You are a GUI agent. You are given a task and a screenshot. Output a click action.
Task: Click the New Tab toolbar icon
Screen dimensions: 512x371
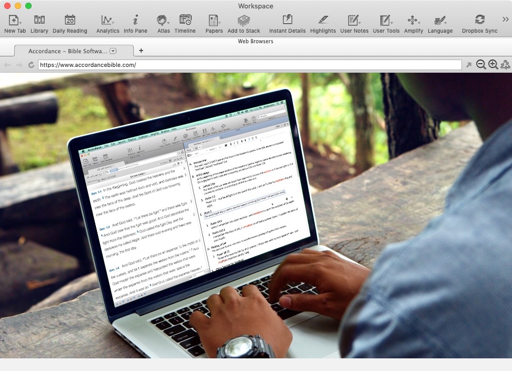[x=14, y=21]
